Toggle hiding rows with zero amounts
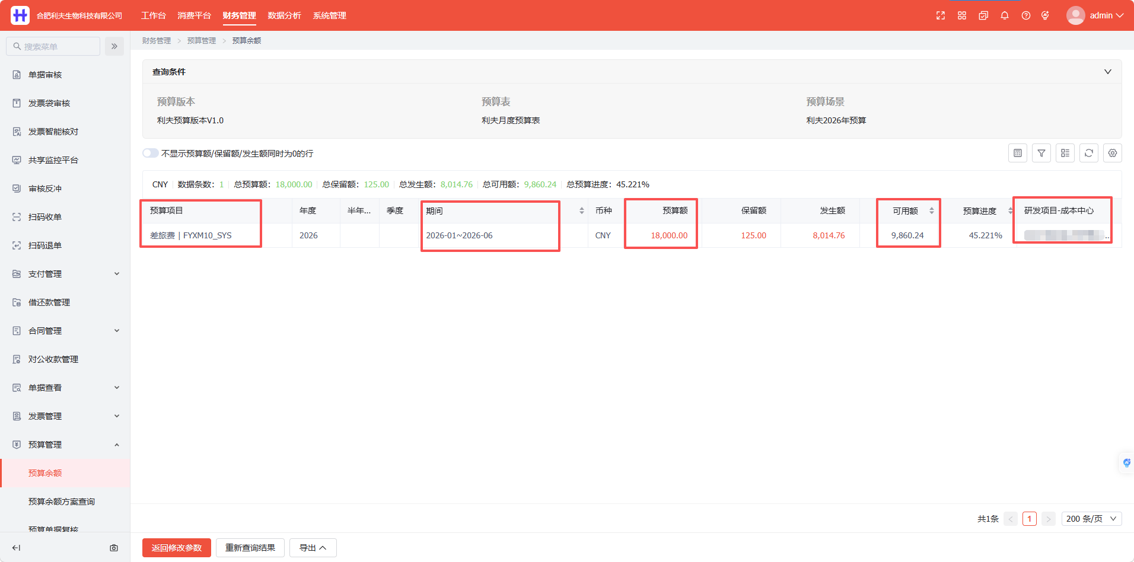 tap(151, 153)
